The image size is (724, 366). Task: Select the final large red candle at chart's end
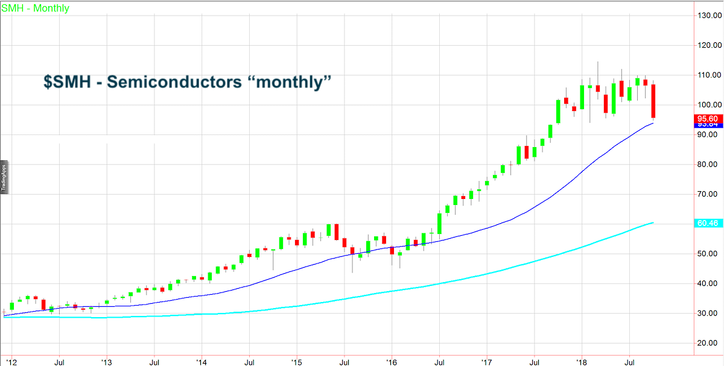(x=653, y=101)
